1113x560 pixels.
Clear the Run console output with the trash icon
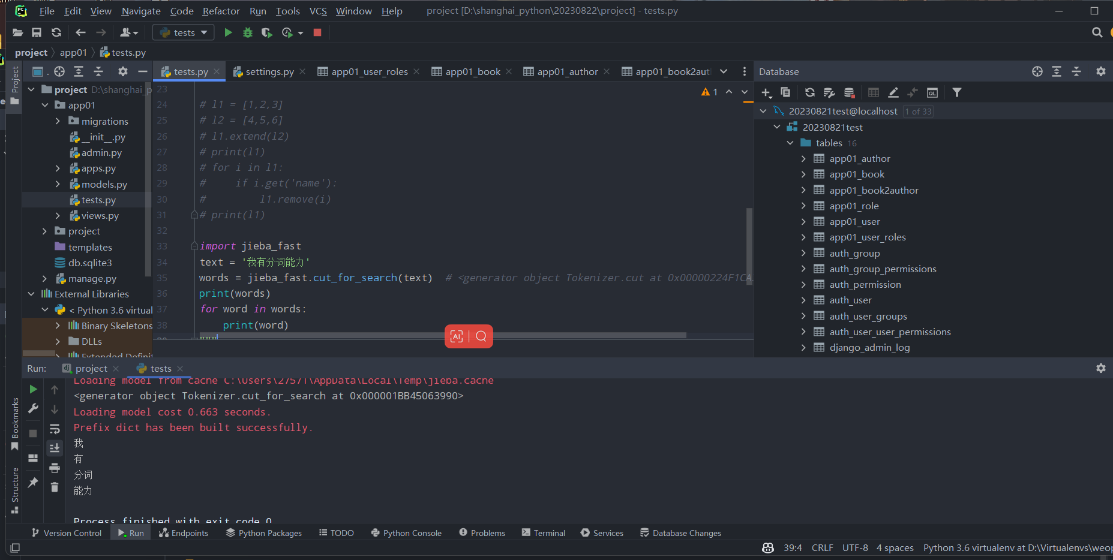(x=55, y=487)
